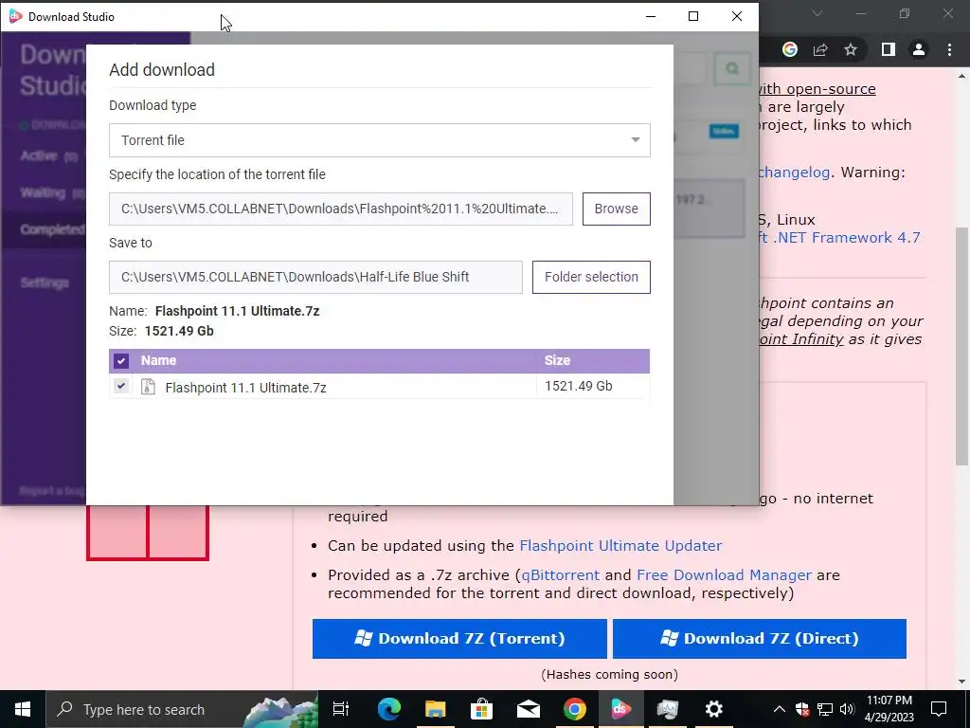The width and height of the screenshot is (970, 728).
Task: Click Download 7Z (Direct) button
Action: (760, 638)
